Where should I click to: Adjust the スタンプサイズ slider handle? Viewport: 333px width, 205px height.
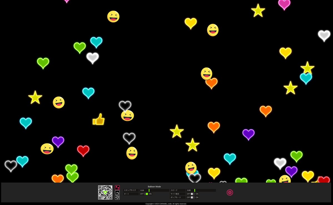click(149, 190)
